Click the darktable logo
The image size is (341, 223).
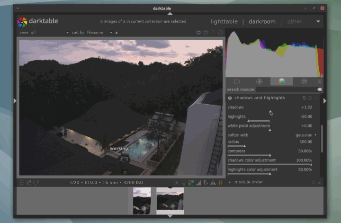[x=22, y=22]
